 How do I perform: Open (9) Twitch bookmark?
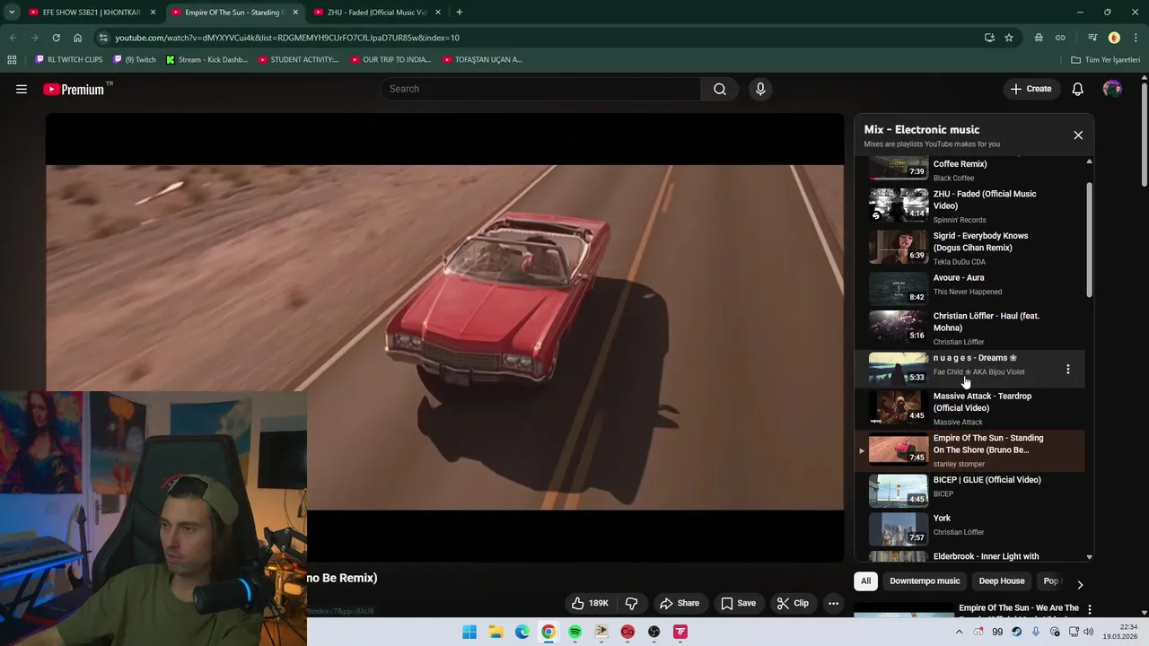[135, 59]
